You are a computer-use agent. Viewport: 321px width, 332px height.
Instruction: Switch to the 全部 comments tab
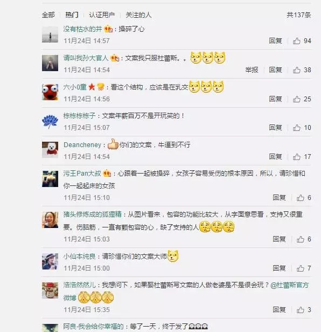pos(48,15)
